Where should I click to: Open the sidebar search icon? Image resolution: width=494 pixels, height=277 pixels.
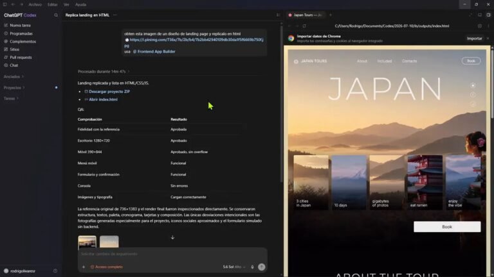(56, 15)
